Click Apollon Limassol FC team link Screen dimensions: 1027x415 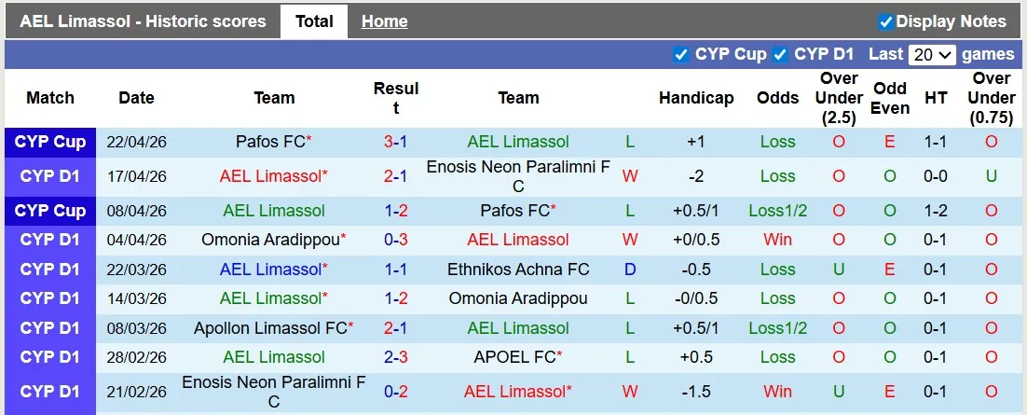coord(269,328)
